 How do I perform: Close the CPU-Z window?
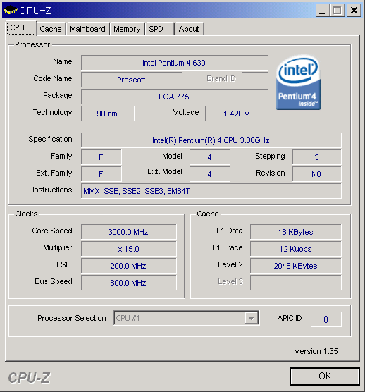[x=354, y=11]
